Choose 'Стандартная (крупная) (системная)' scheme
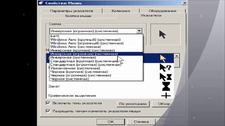225x126 pixels. point(96,61)
